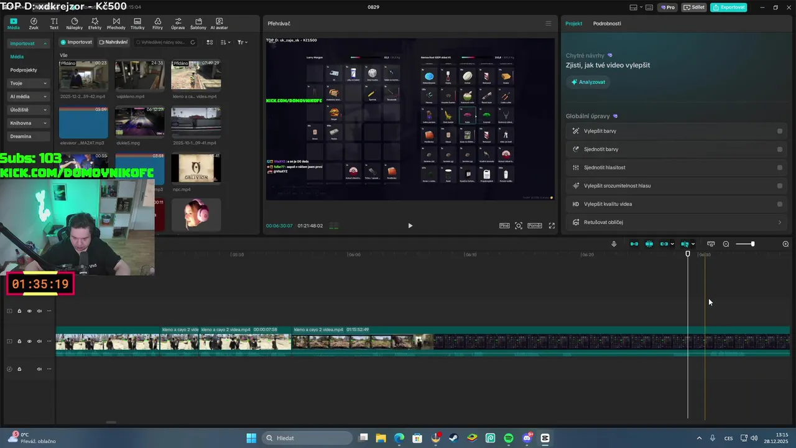Open the Šablony templates panel
The height and width of the screenshot is (448, 796).
198,24
